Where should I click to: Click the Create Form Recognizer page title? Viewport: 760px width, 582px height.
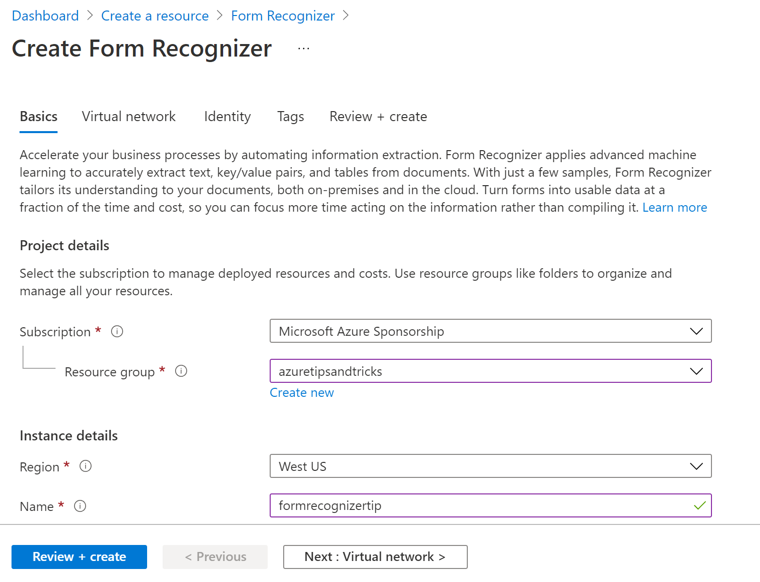[142, 49]
